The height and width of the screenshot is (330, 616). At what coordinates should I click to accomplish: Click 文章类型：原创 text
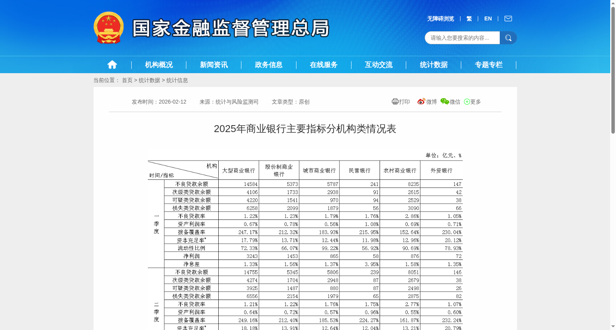[x=291, y=102]
